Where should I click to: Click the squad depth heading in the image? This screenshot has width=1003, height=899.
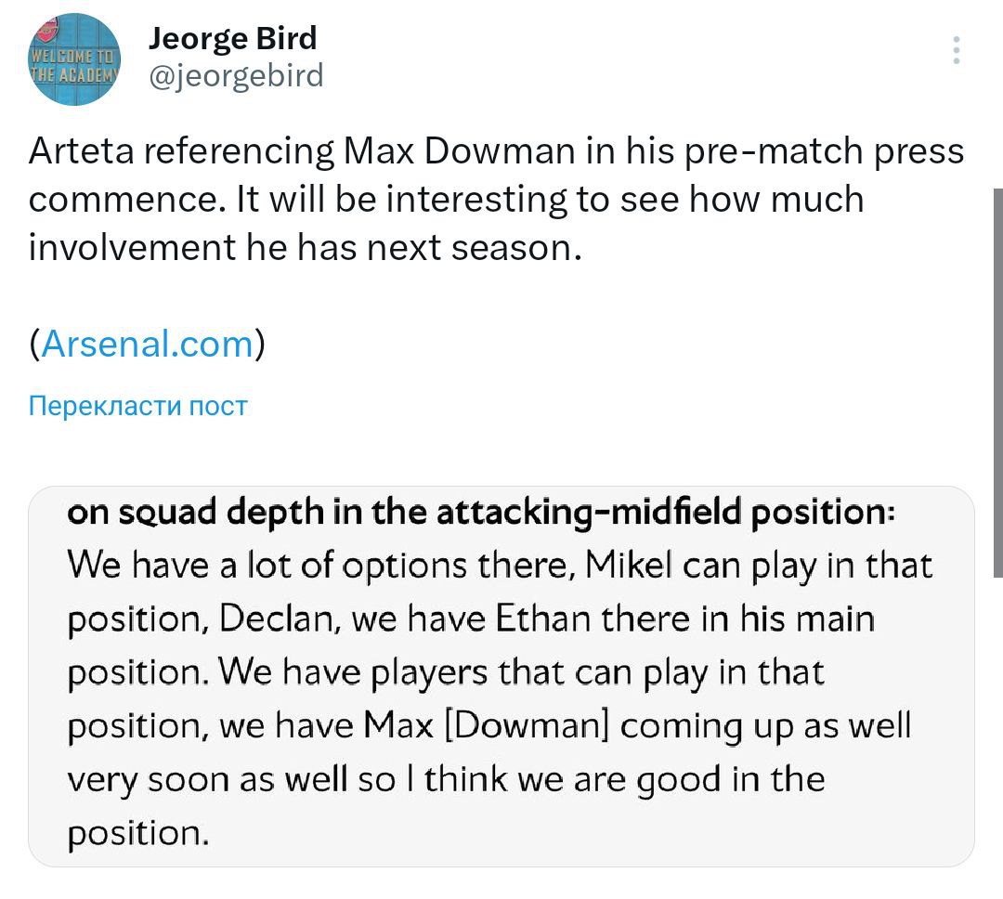click(x=481, y=514)
